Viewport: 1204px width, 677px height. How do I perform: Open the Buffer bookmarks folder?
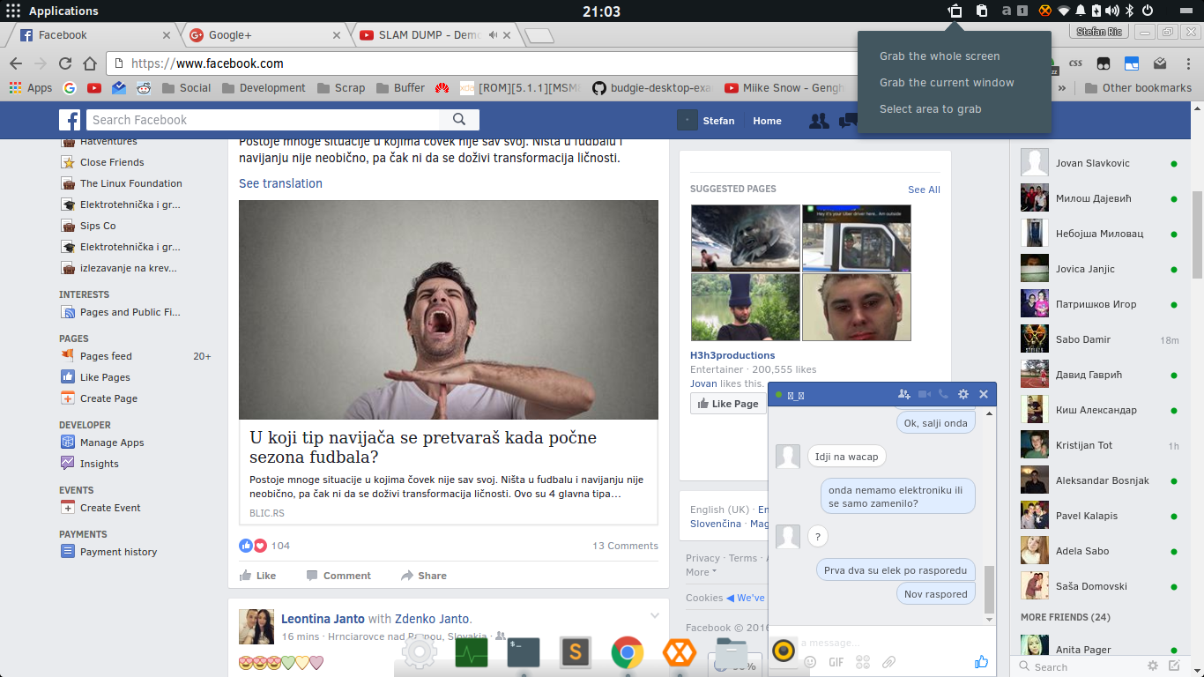coord(401,88)
